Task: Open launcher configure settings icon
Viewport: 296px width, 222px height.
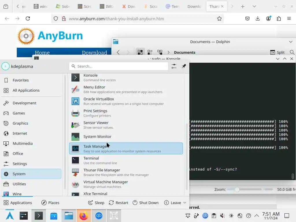Action: tap(174, 66)
